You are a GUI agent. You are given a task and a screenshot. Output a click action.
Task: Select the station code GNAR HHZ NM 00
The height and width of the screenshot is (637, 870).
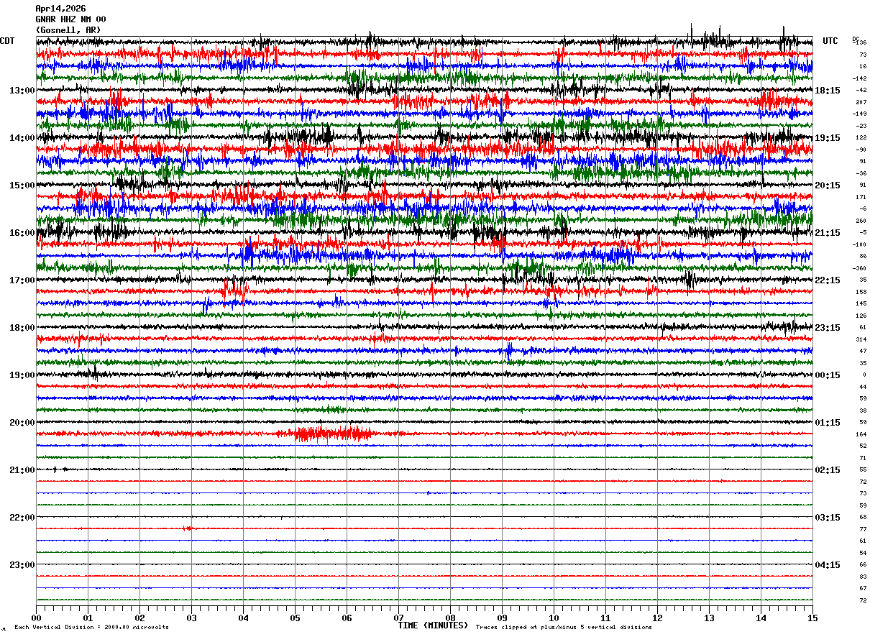click(70, 19)
